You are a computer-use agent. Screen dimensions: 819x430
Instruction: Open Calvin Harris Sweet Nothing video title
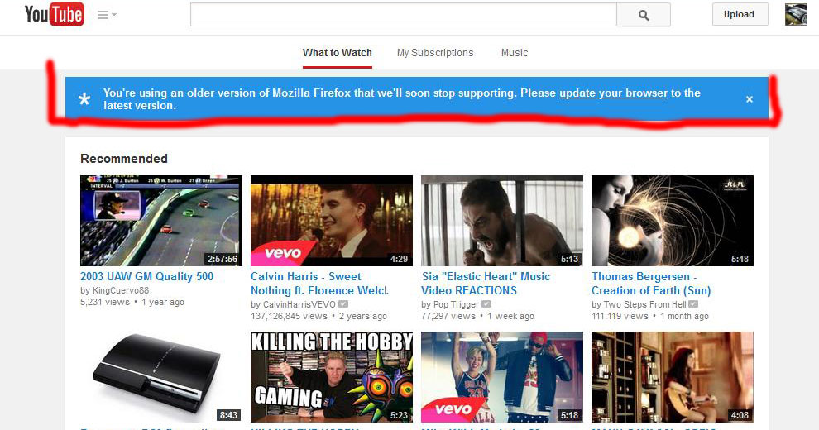[x=318, y=283]
